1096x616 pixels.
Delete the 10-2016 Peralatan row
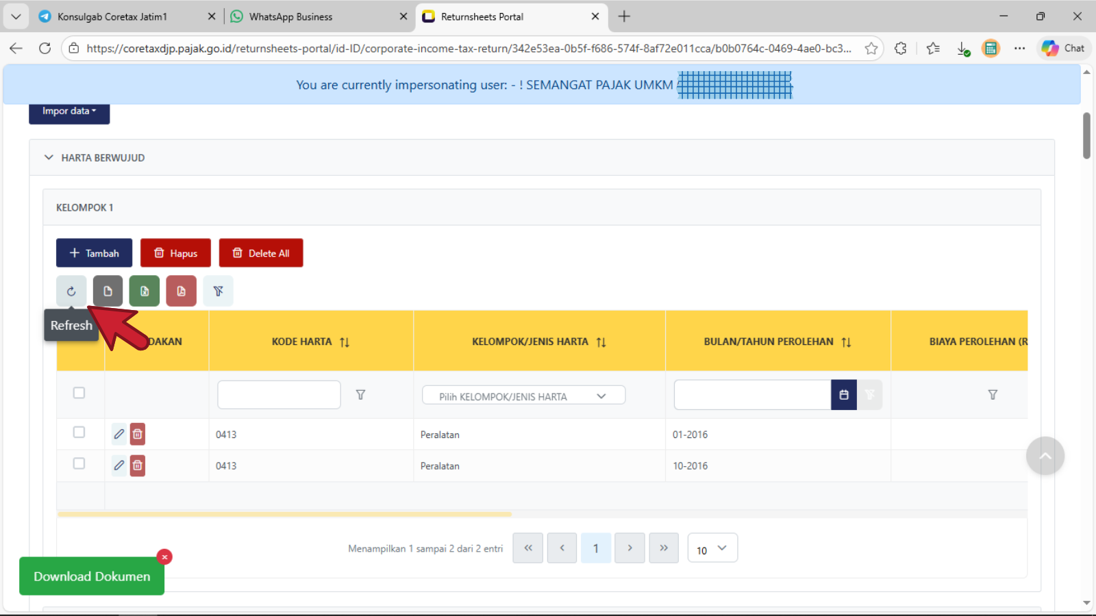[138, 465]
